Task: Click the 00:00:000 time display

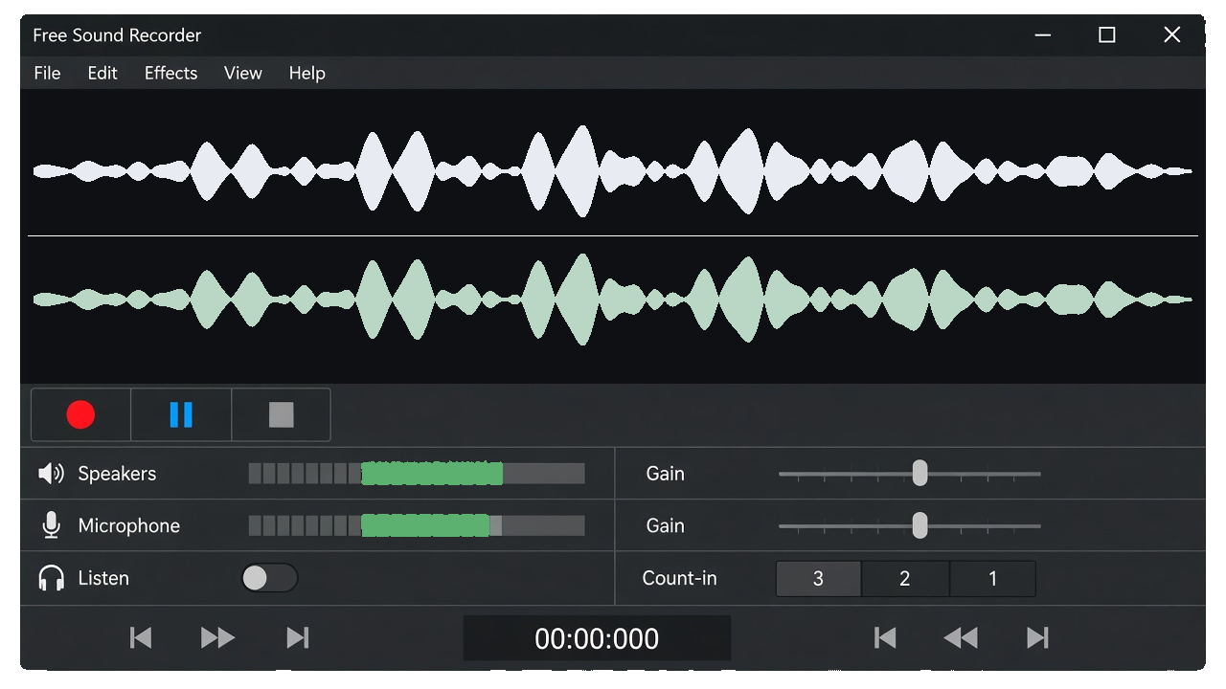Action: 597,638
